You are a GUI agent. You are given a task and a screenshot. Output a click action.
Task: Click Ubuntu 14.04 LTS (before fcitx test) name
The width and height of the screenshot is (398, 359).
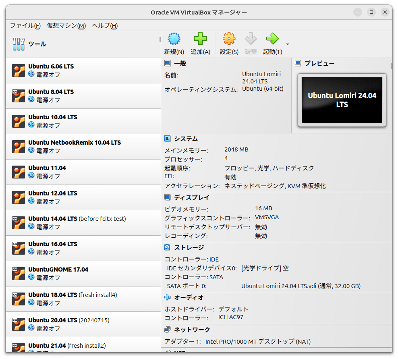pos(77,219)
